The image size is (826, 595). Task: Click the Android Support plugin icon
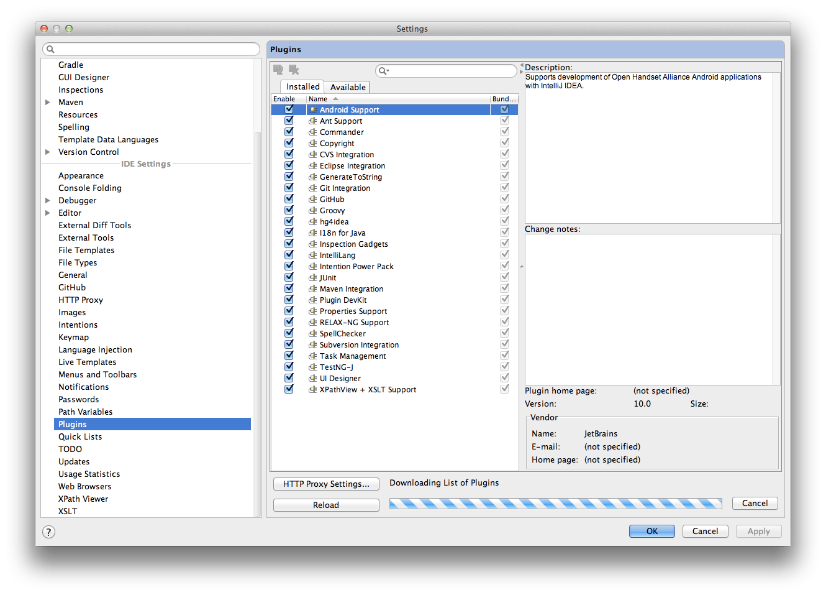pyautogui.click(x=313, y=109)
